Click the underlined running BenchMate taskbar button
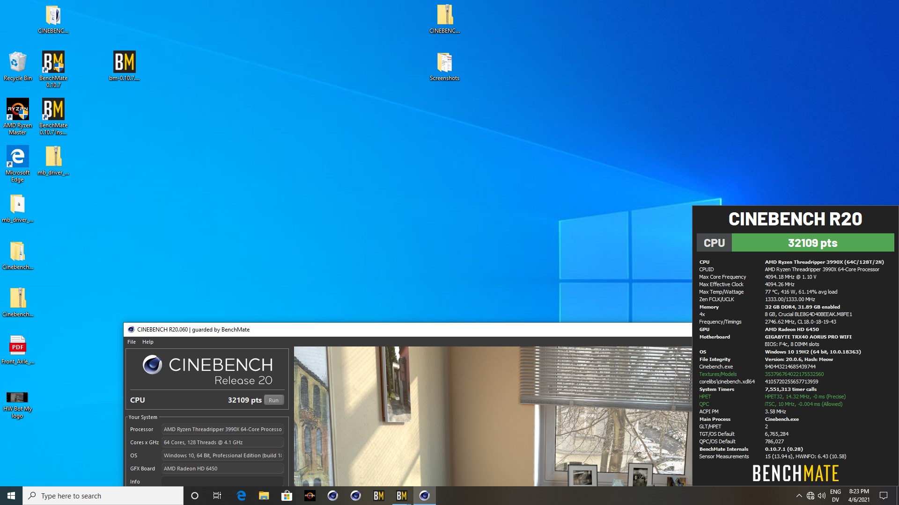This screenshot has height=505, width=899. [402, 496]
